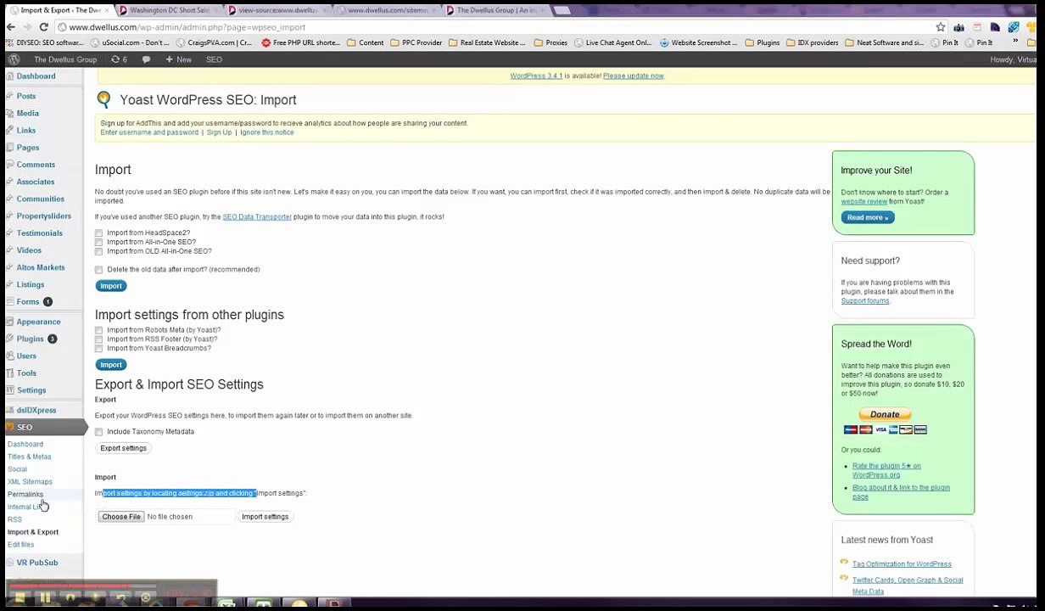Click Ignore this notice link
This screenshot has height=611, width=1045.
pos(267,132)
